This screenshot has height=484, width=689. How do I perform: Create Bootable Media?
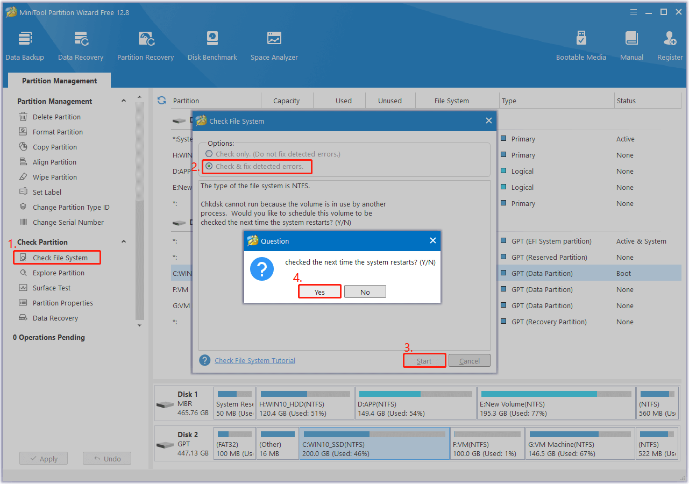[x=581, y=46]
